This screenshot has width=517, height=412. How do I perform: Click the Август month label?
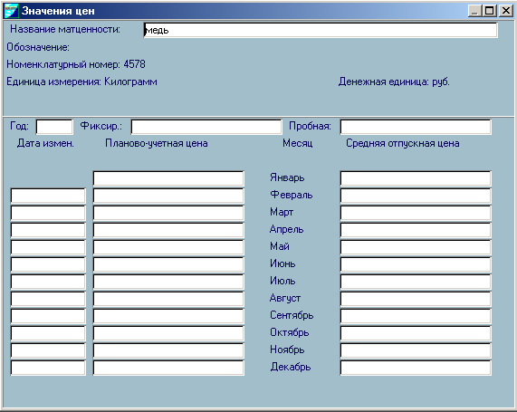tap(285, 298)
